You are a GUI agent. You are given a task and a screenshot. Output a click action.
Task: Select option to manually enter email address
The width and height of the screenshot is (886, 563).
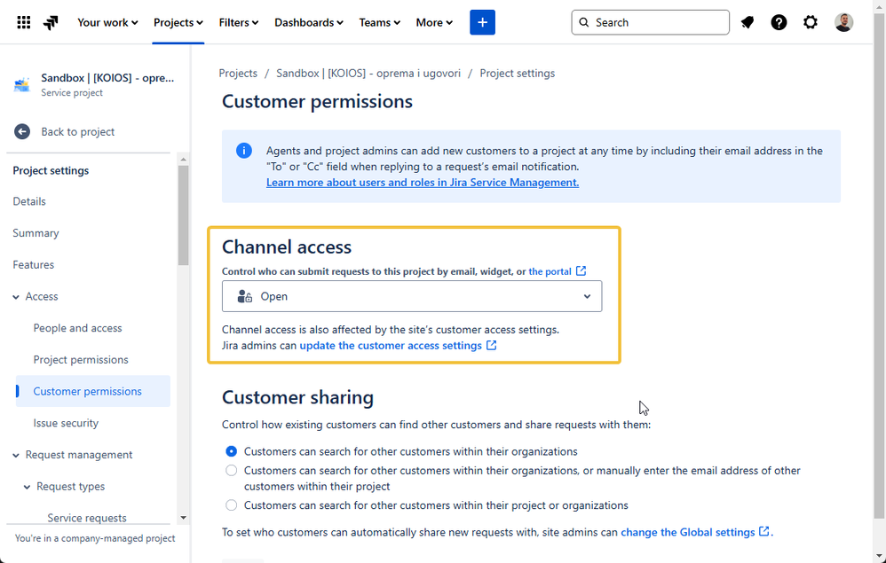click(x=231, y=471)
